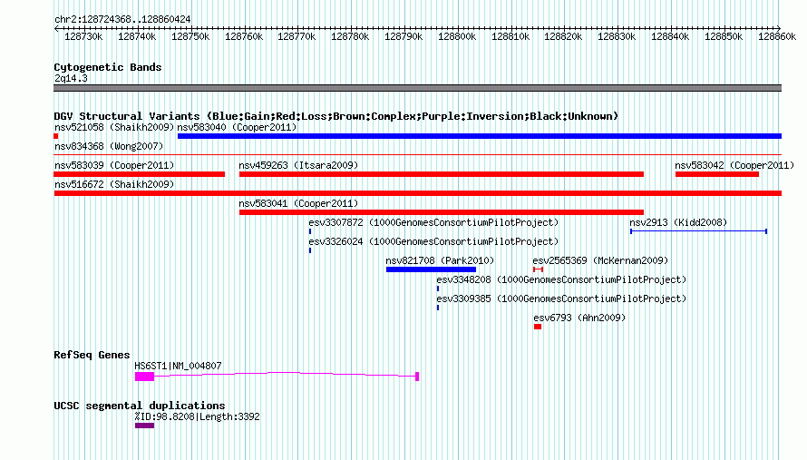Viewport: 807px width, 460px height.
Task: Click the purple segmental duplication block
Action: pos(144,426)
